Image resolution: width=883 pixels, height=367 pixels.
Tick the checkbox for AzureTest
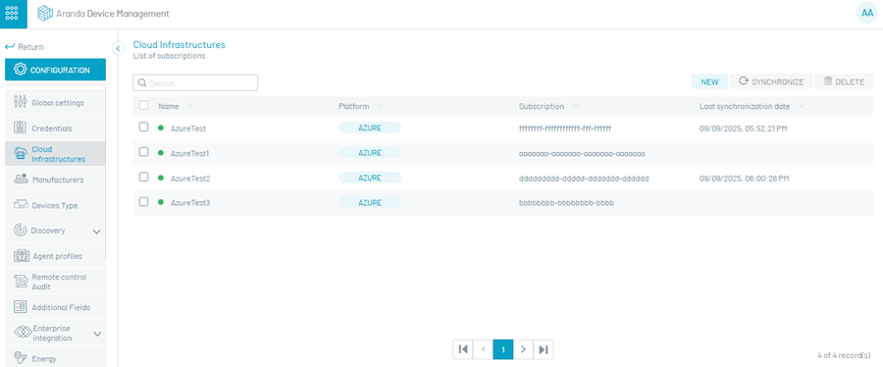(143, 128)
